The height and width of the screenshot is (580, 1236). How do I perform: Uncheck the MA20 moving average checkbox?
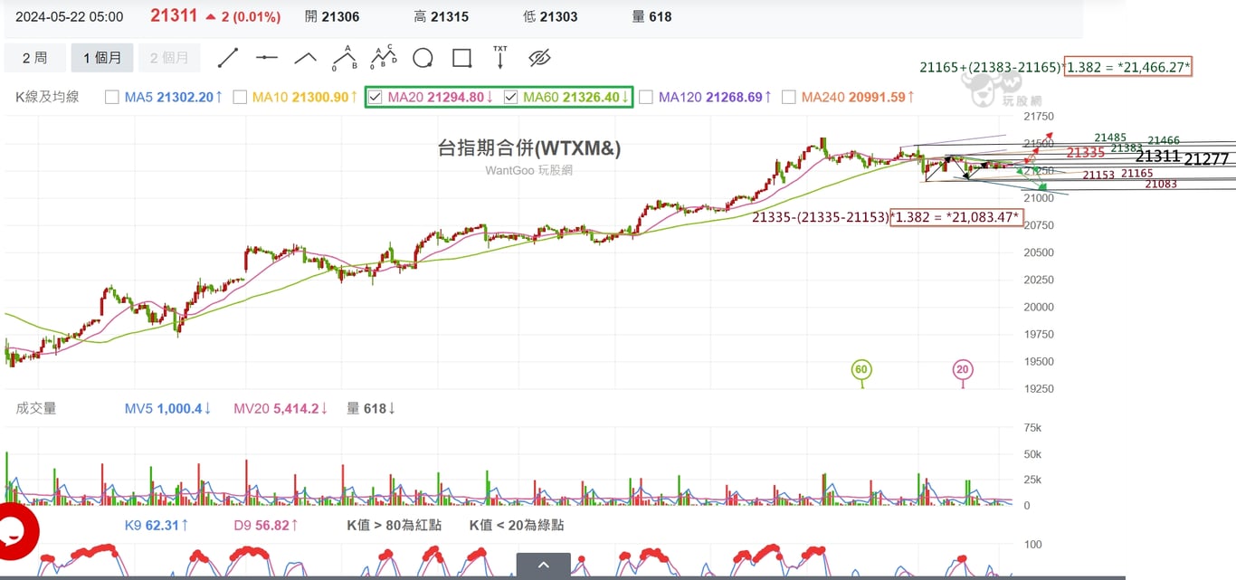pyautogui.click(x=376, y=97)
